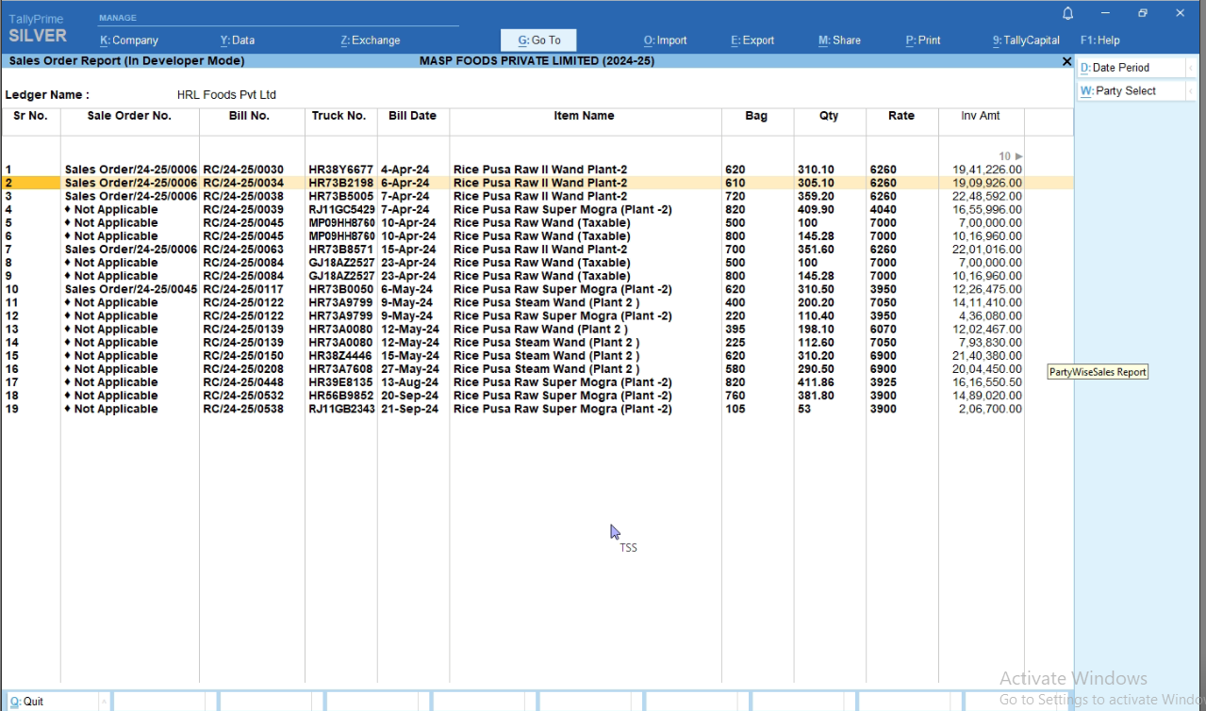Viewport: 1206px width, 711px height.
Task: Click truck number HR38Y6677
Action: (x=341, y=170)
